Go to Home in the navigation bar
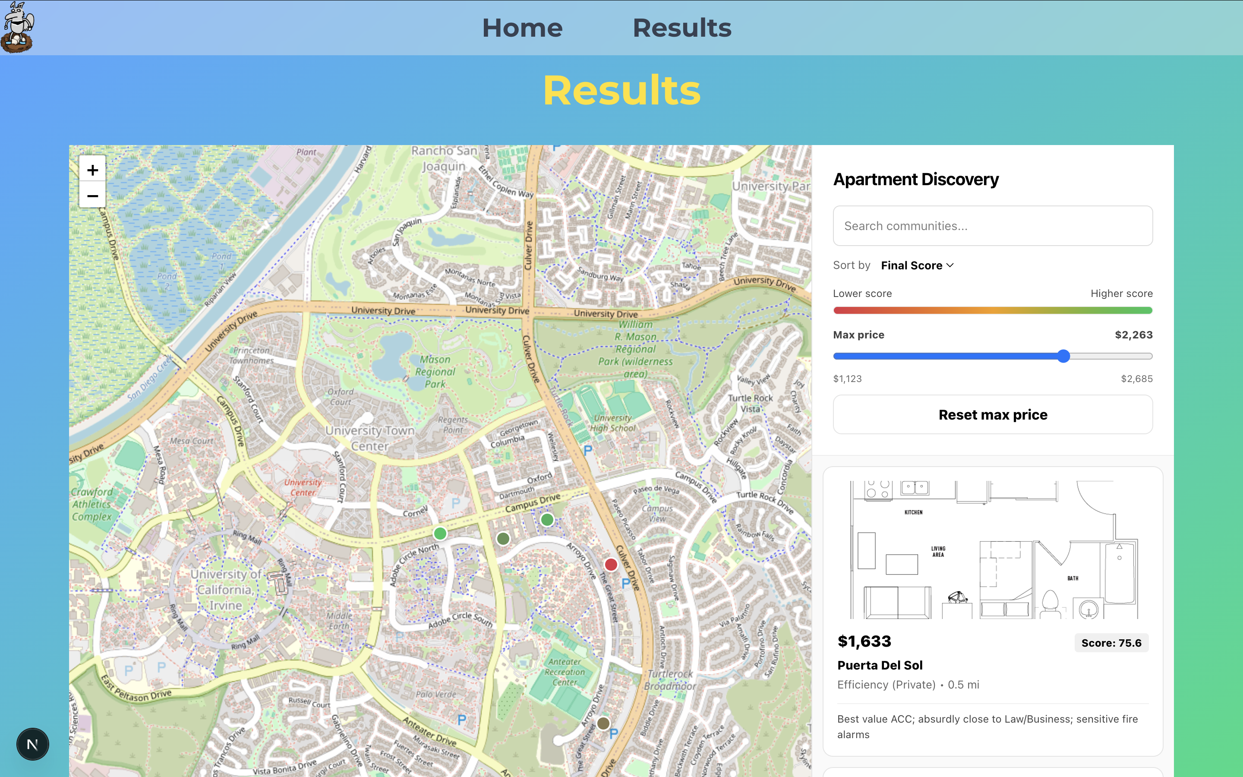Viewport: 1243px width, 777px height. click(x=522, y=28)
